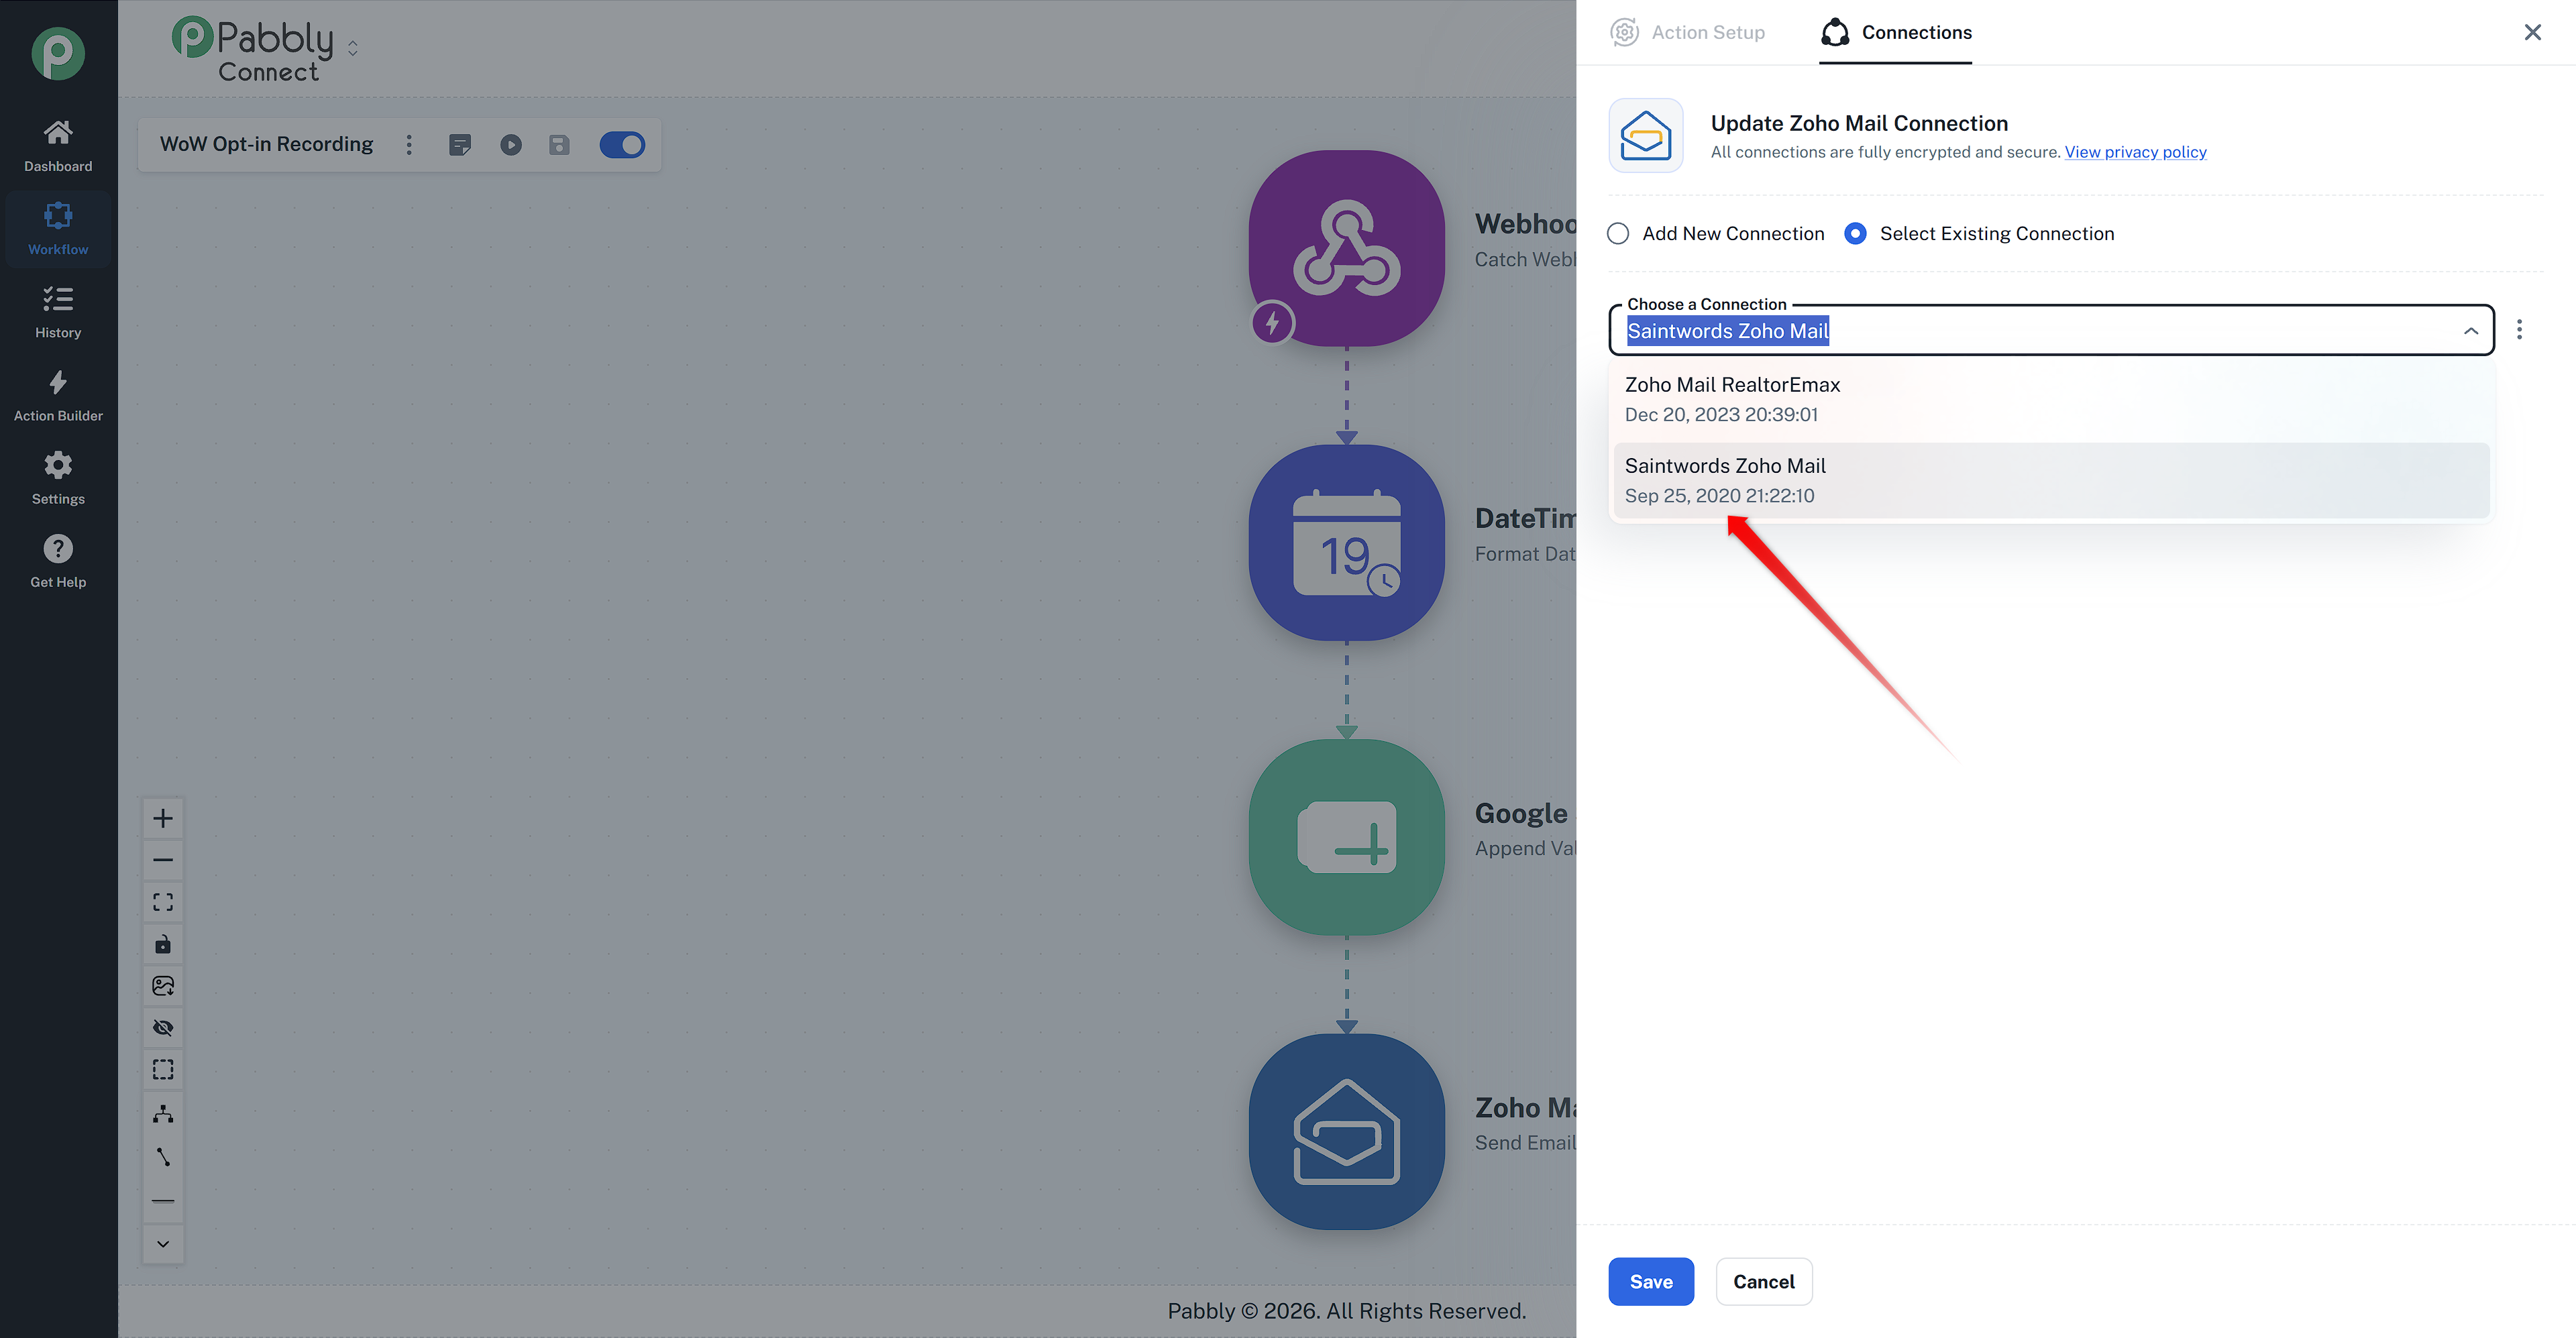Open the Pabbly app switcher arrows
2576x1338 pixels.
(x=353, y=48)
